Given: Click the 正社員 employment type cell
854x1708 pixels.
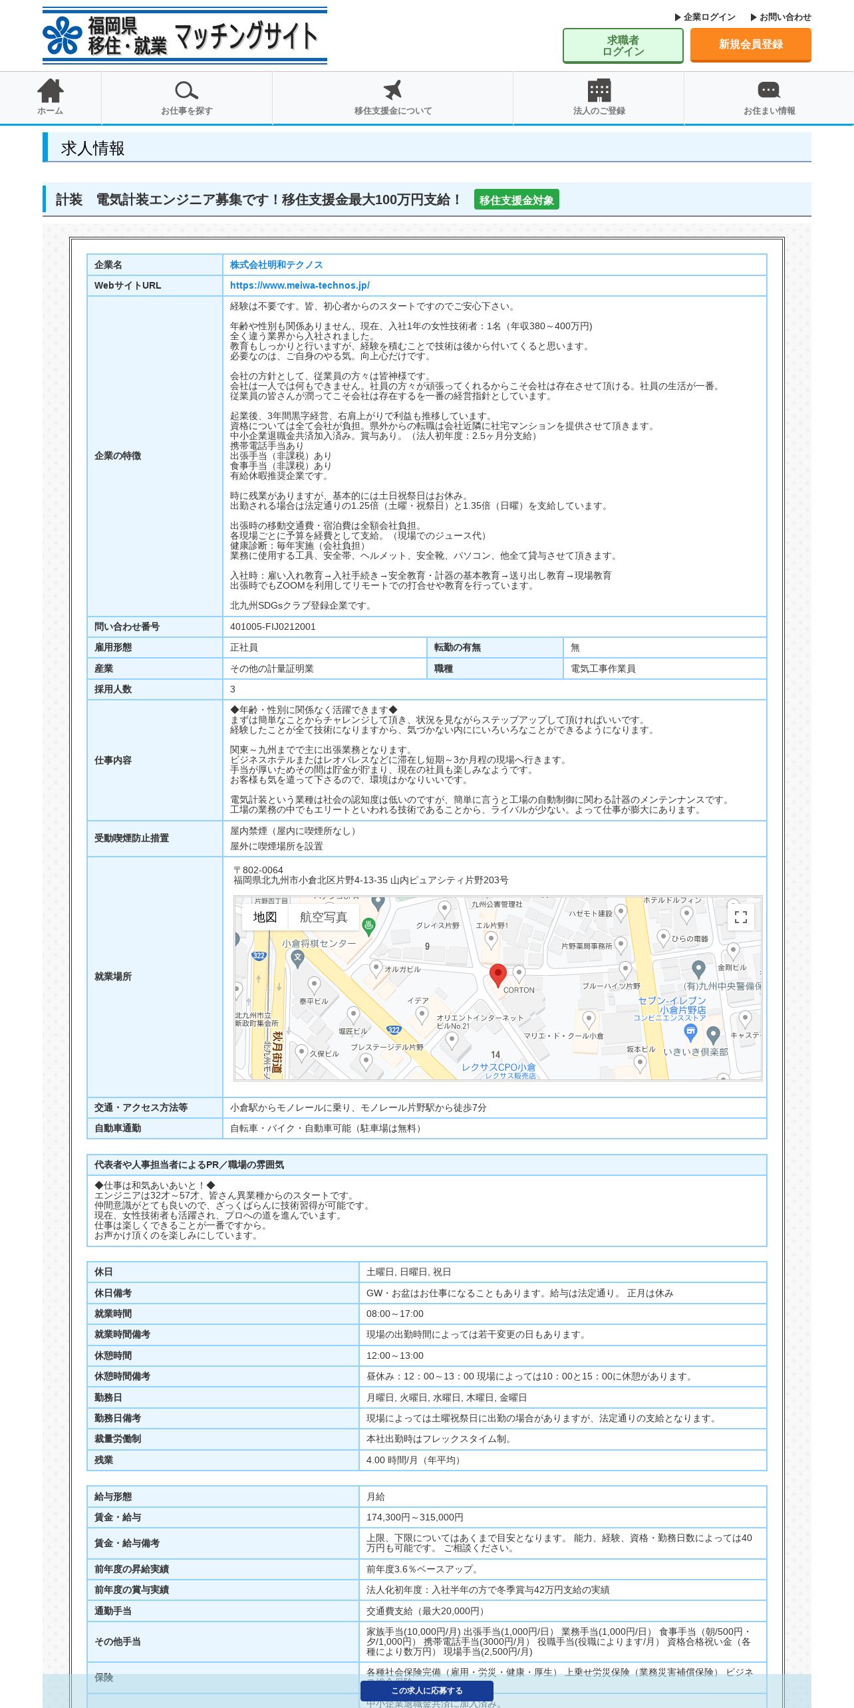Looking at the screenshot, I should (324, 647).
